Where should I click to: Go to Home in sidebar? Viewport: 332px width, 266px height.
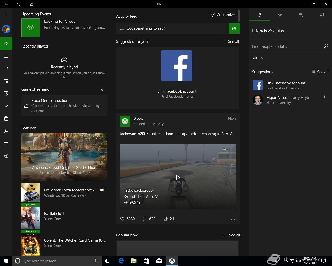coord(6,44)
